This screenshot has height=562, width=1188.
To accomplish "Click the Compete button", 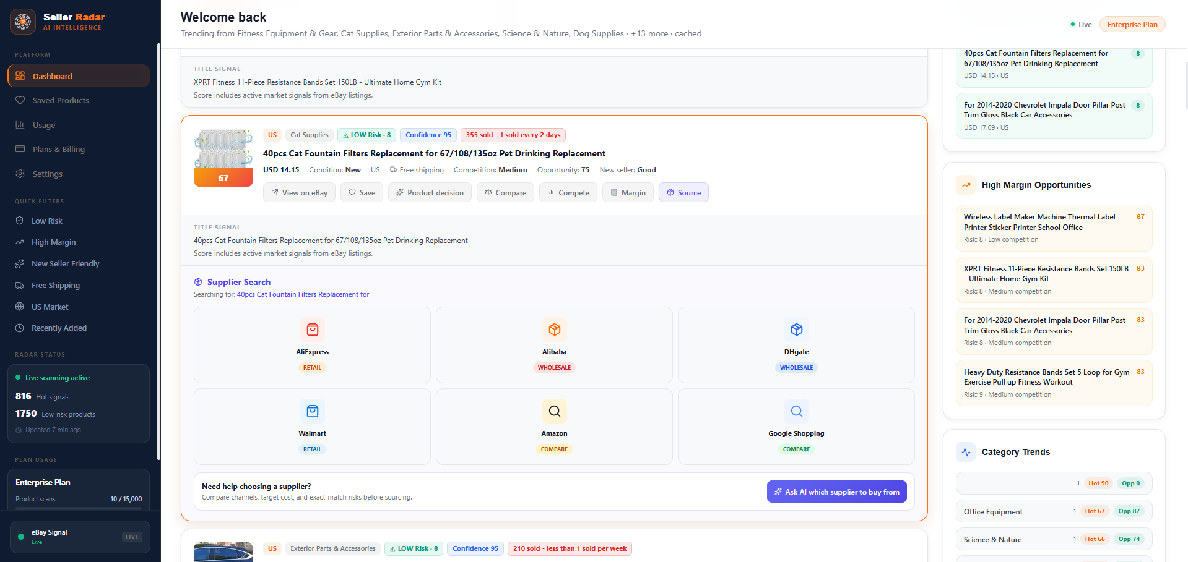I will click(x=568, y=193).
